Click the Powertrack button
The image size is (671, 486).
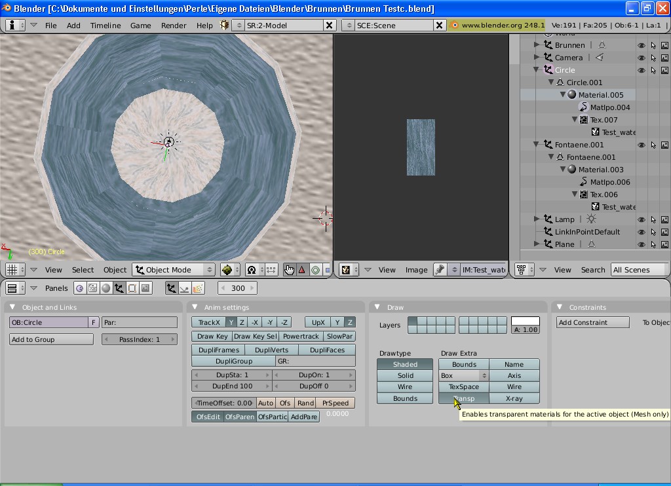coord(301,336)
